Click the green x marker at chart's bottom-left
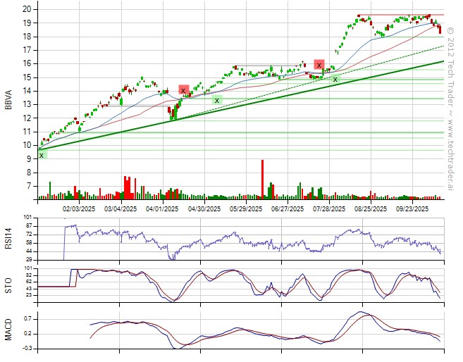The image size is (463, 362). [42, 154]
